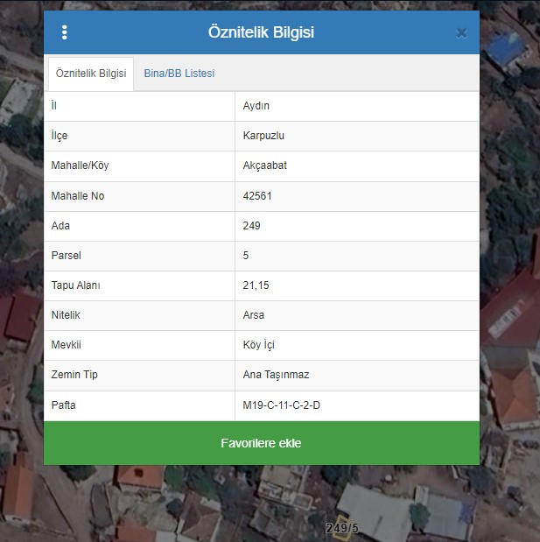
Task: Open the three-dot options menu
Action: point(64,32)
